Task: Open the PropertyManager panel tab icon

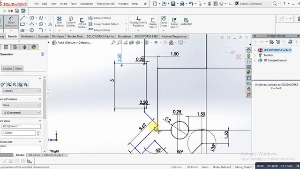Action: click(6, 47)
